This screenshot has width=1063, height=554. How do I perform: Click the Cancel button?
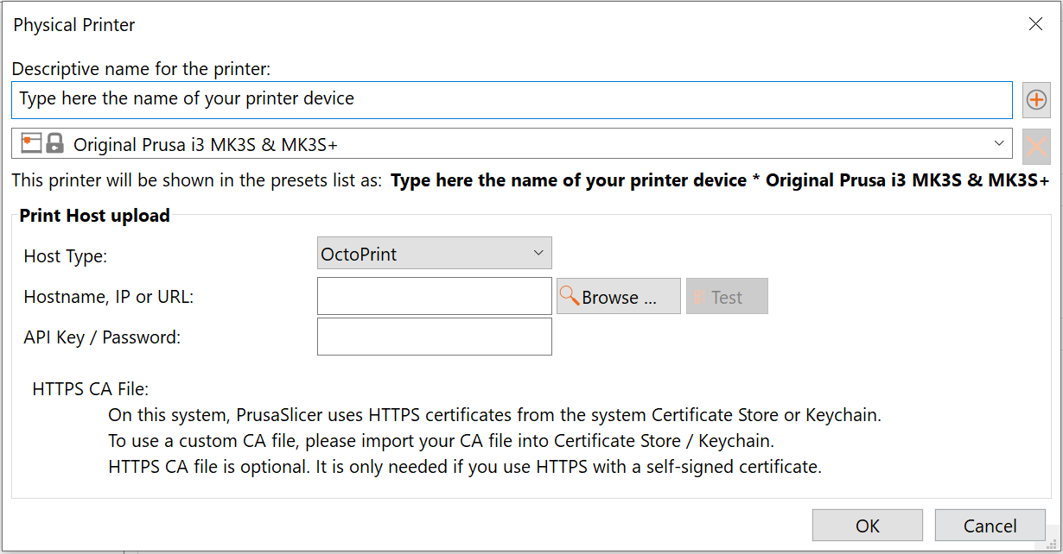tap(990, 526)
